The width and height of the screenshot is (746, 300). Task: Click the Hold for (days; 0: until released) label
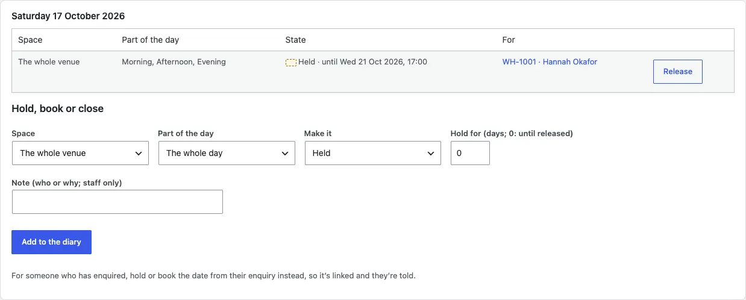click(512, 133)
